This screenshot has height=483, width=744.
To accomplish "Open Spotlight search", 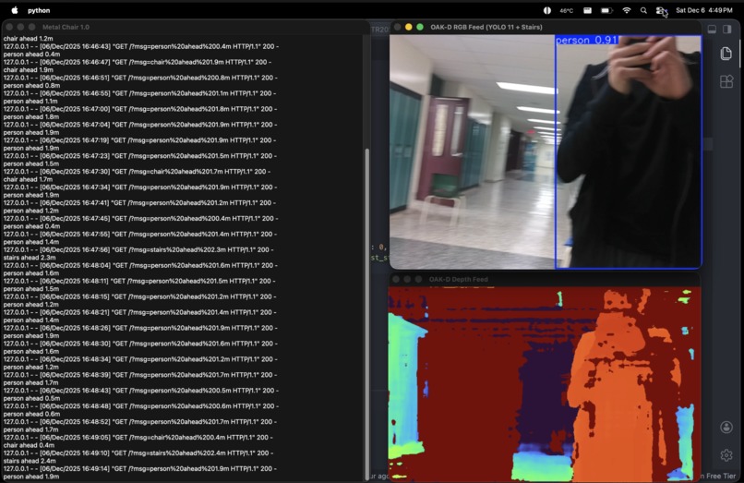I will pos(643,10).
